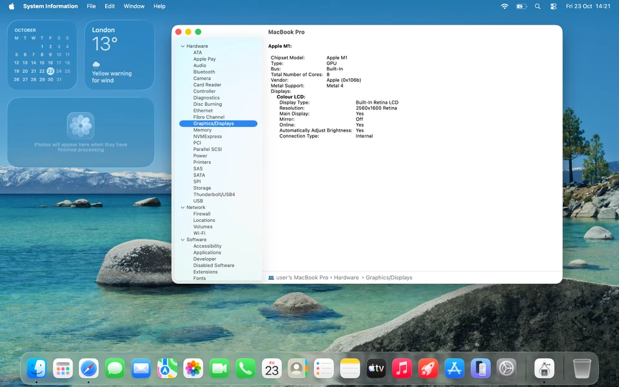The height and width of the screenshot is (387, 619).
Task: Click the System Information icon in the Dock
Action: (544, 368)
